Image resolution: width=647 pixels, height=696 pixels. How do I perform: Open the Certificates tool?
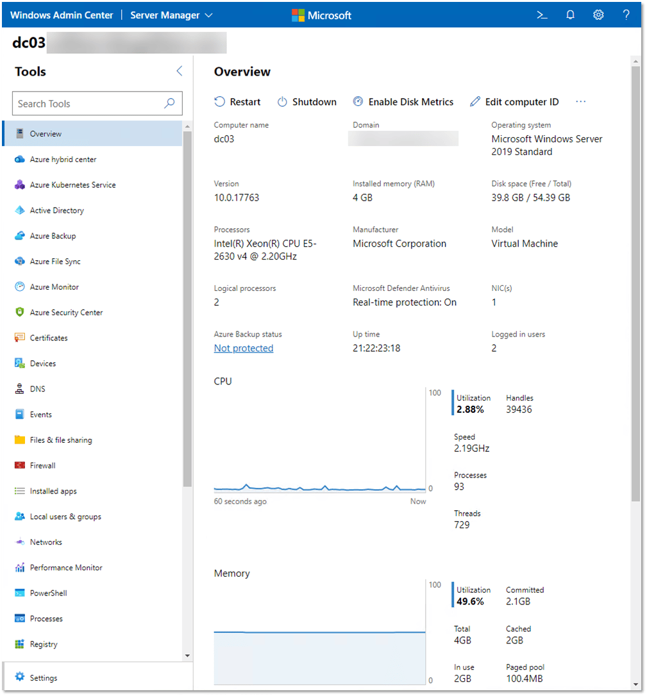[x=92, y=338]
